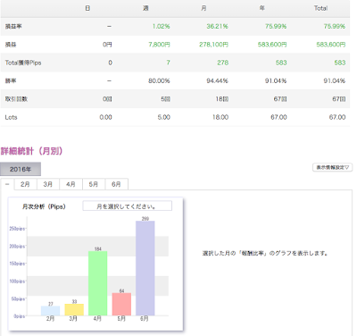Viewport: 357px width, 336px height.
Task: Click the 月 column header
Action: point(203,8)
